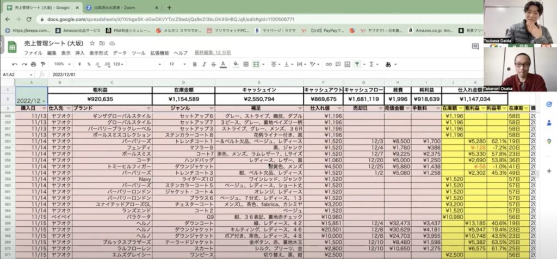Open the 表示形式 menu
Image resolution: width=557 pixels, height=259 pixels.
[99, 53]
